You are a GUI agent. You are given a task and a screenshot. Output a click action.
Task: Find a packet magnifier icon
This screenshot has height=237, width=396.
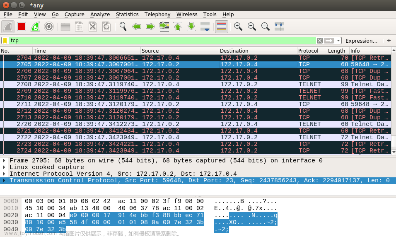[123, 27]
